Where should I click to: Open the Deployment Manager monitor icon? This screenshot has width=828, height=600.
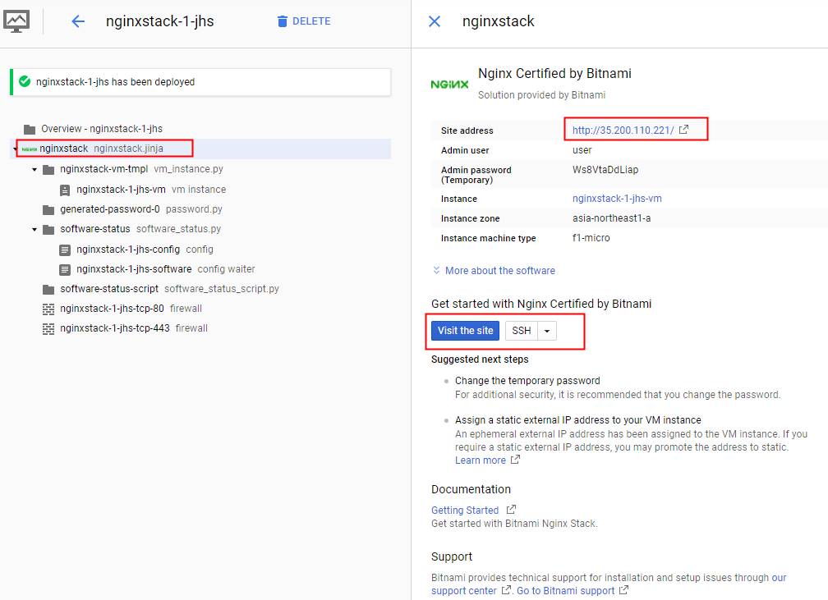point(16,21)
